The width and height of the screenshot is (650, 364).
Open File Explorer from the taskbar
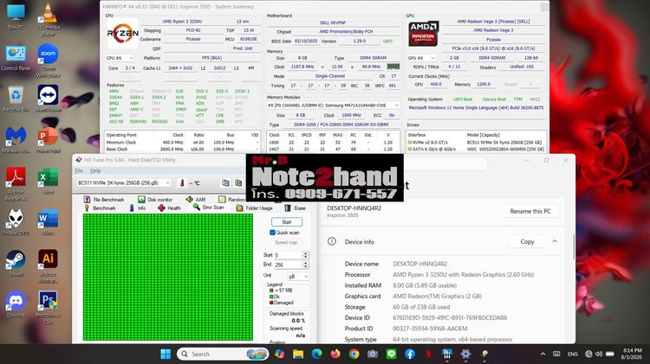298,354
